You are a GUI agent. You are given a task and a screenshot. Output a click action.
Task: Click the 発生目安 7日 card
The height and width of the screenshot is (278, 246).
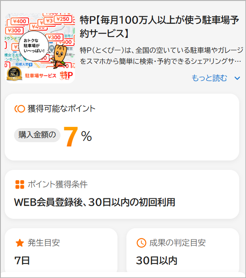[x=61, y=250]
